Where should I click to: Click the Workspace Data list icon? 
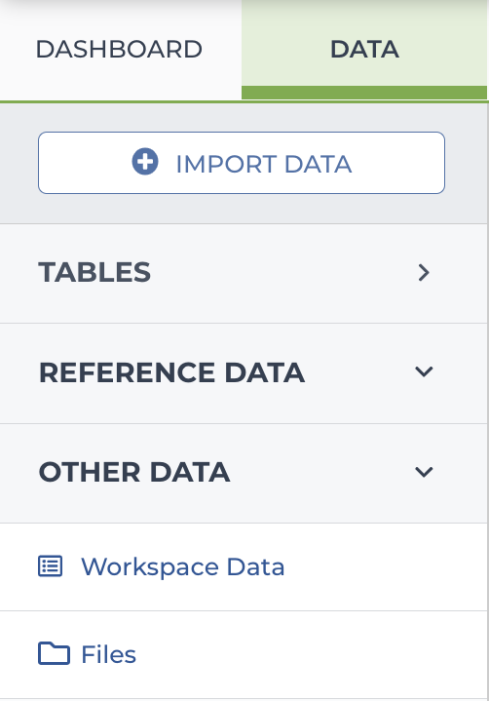pyautogui.click(x=50, y=566)
